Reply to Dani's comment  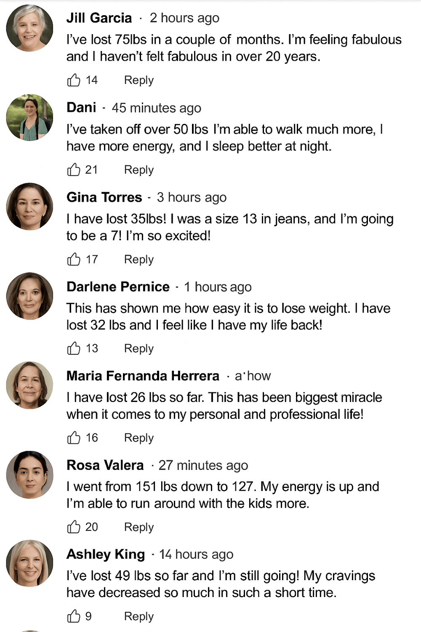(139, 170)
